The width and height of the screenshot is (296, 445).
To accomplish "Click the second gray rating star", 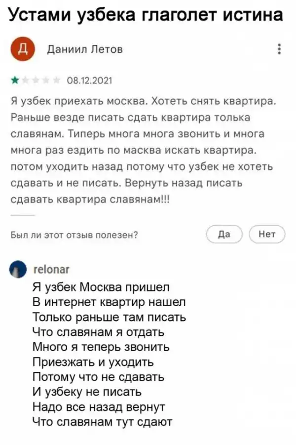I will click(26, 79).
